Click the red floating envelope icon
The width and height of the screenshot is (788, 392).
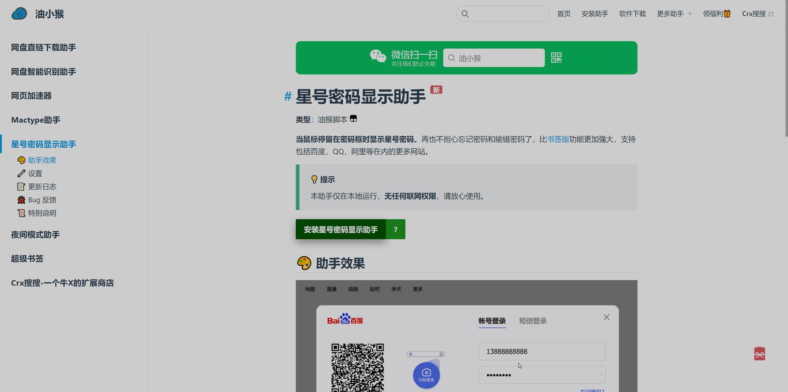point(759,354)
